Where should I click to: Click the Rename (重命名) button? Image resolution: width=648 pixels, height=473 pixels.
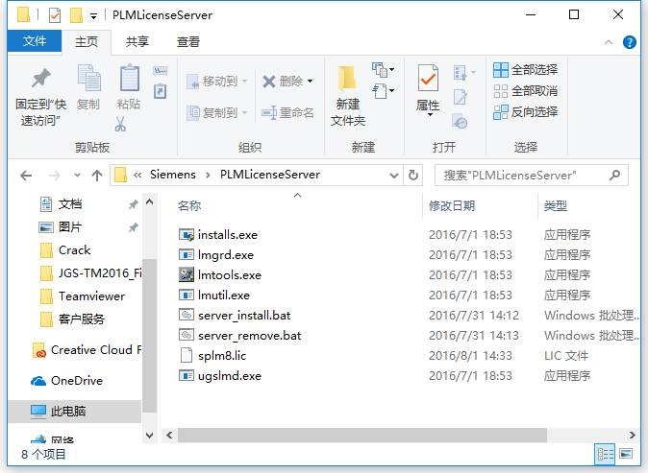coord(287,112)
